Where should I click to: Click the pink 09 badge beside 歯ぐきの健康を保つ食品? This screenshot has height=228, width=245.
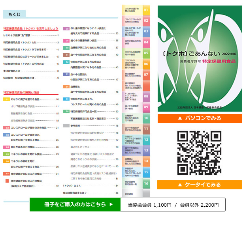pyautogui.click(x=66, y=41)
